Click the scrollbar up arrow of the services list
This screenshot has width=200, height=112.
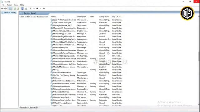point(199,16)
